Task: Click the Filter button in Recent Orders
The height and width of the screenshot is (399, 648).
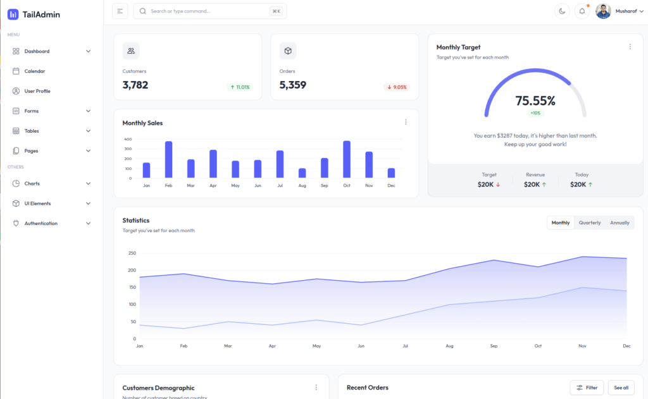Action: tap(586, 388)
